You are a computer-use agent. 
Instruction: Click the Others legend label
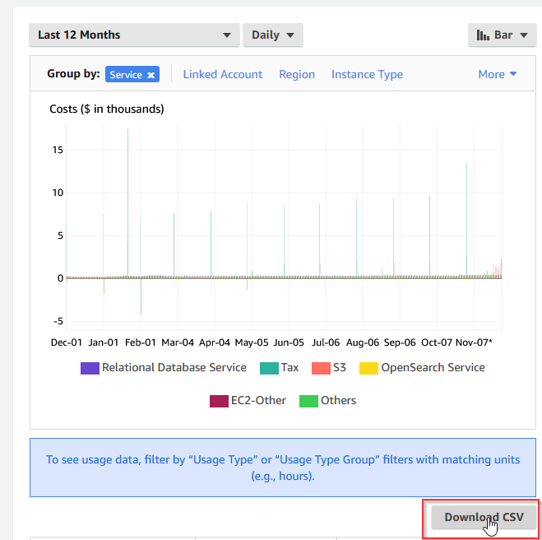[338, 400]
